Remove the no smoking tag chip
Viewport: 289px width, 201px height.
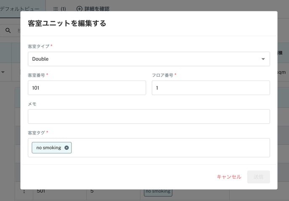pyautogui.click(x=67, y=148)
